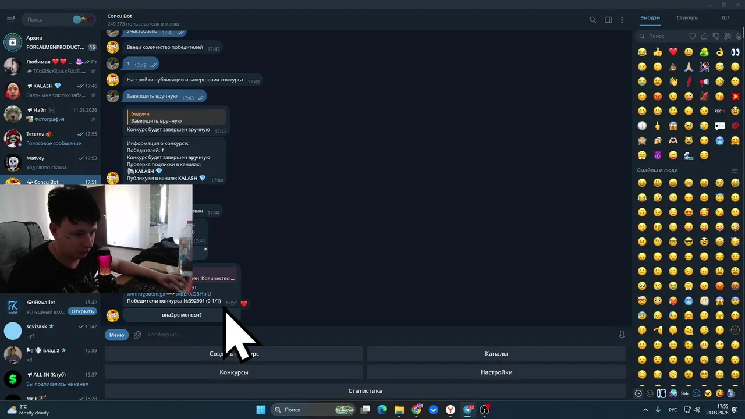Switch to the Стикеры tab

tap(687, 17)
